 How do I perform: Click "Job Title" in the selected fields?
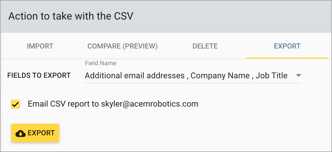coord(271,76)
